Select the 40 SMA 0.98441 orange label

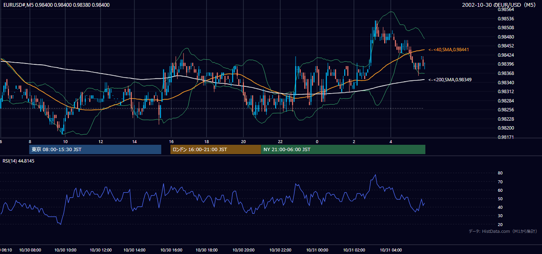[x=449, y=50]
